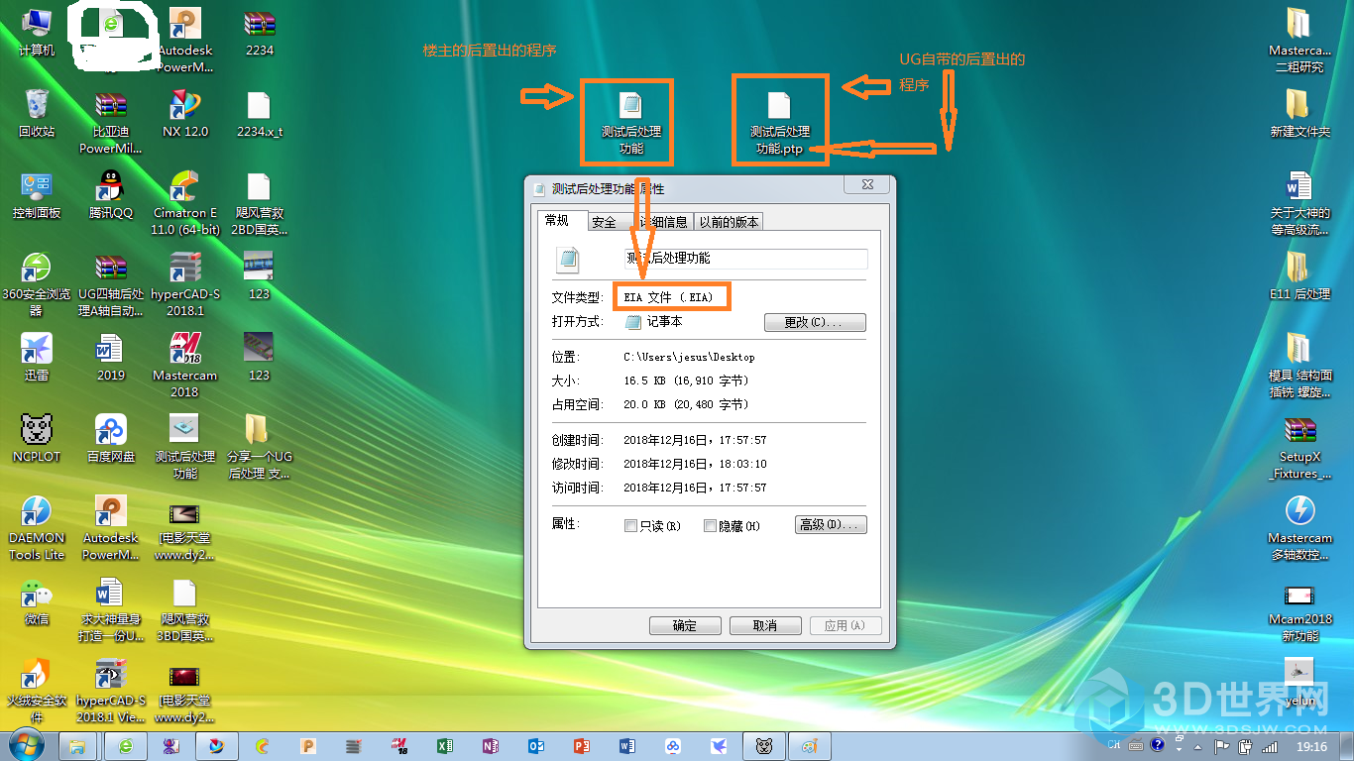Screen dimensions: 1354x761
Task: Click the 记事本 open-with text
Action: pos(664,322)
